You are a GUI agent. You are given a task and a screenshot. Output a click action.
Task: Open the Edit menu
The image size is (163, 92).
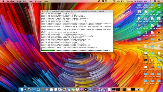tap(24, 1)
